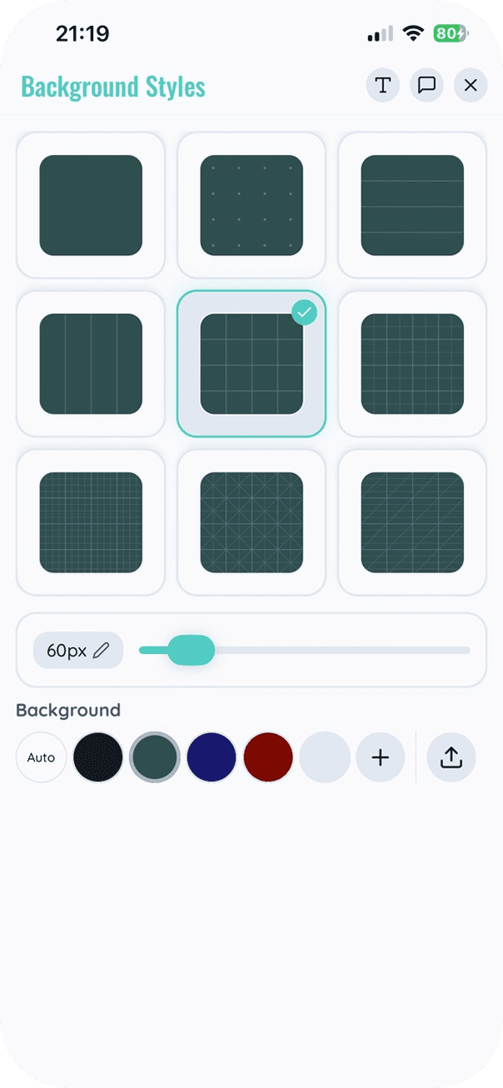Open the text style settings via T icon
The width and height of the screenshot is (503, 1088).
coord(382,85)
